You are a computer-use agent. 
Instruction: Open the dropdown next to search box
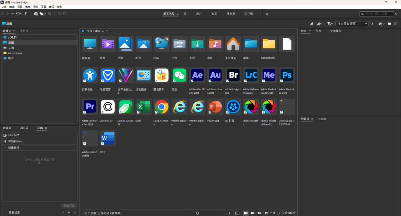(x=396, y=14)
